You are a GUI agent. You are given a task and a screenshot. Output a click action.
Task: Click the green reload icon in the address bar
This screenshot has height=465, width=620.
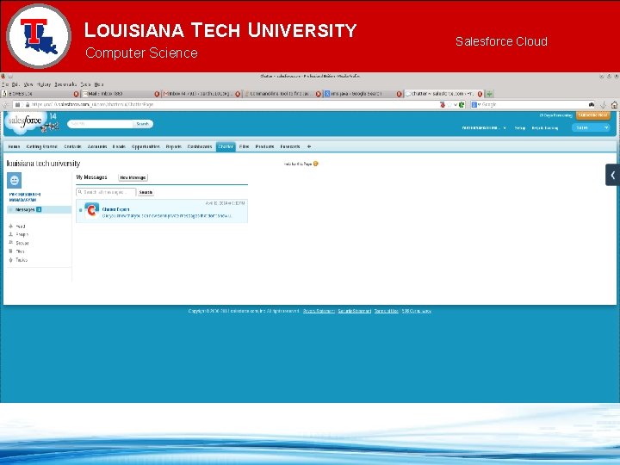tap(462, 105)
